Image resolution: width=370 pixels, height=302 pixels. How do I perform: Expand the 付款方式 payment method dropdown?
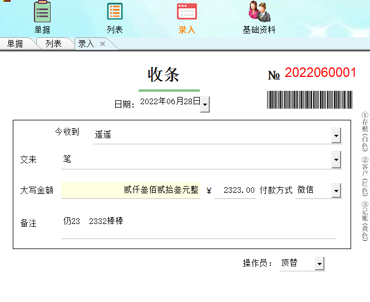point(336,191)
